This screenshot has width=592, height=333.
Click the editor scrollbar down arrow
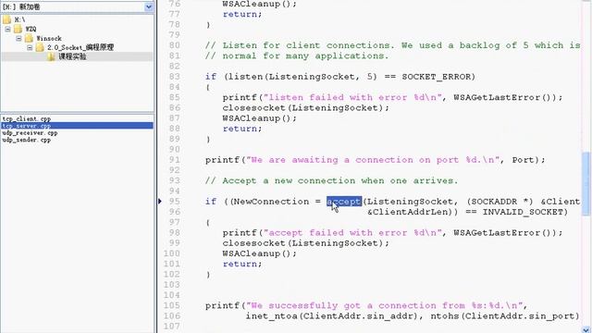tap(586, 329)
